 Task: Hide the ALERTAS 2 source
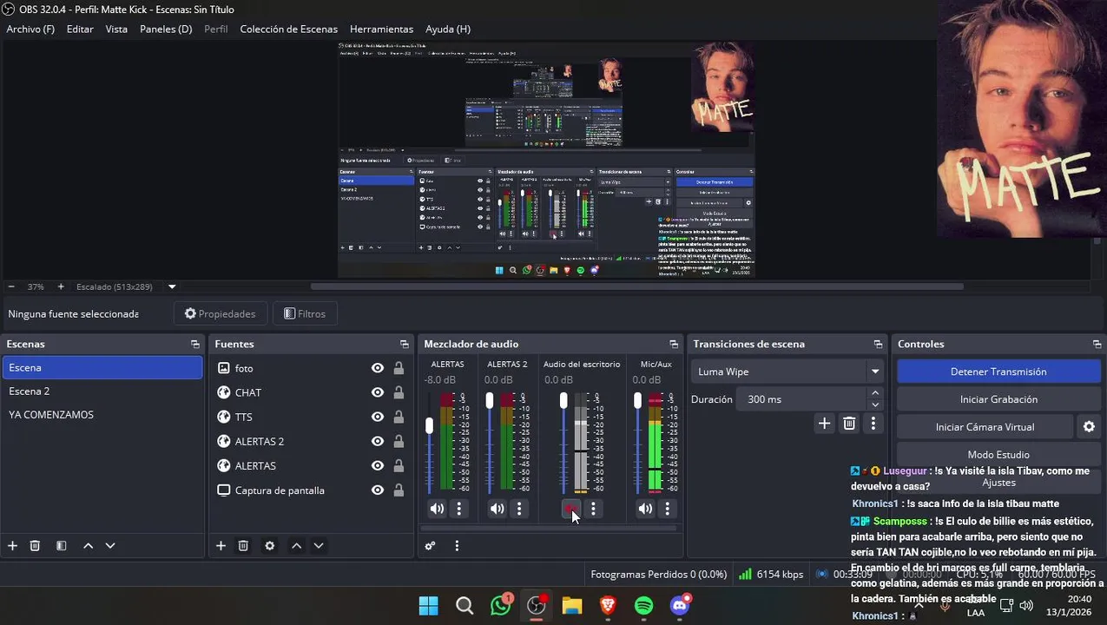point(378,441)
